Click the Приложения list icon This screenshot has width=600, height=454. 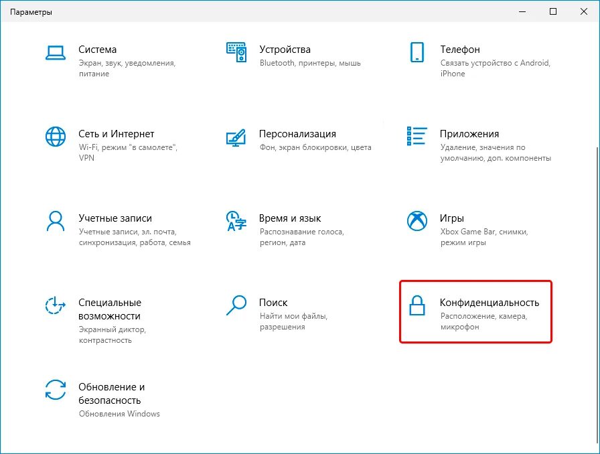[x=417, y=137]
